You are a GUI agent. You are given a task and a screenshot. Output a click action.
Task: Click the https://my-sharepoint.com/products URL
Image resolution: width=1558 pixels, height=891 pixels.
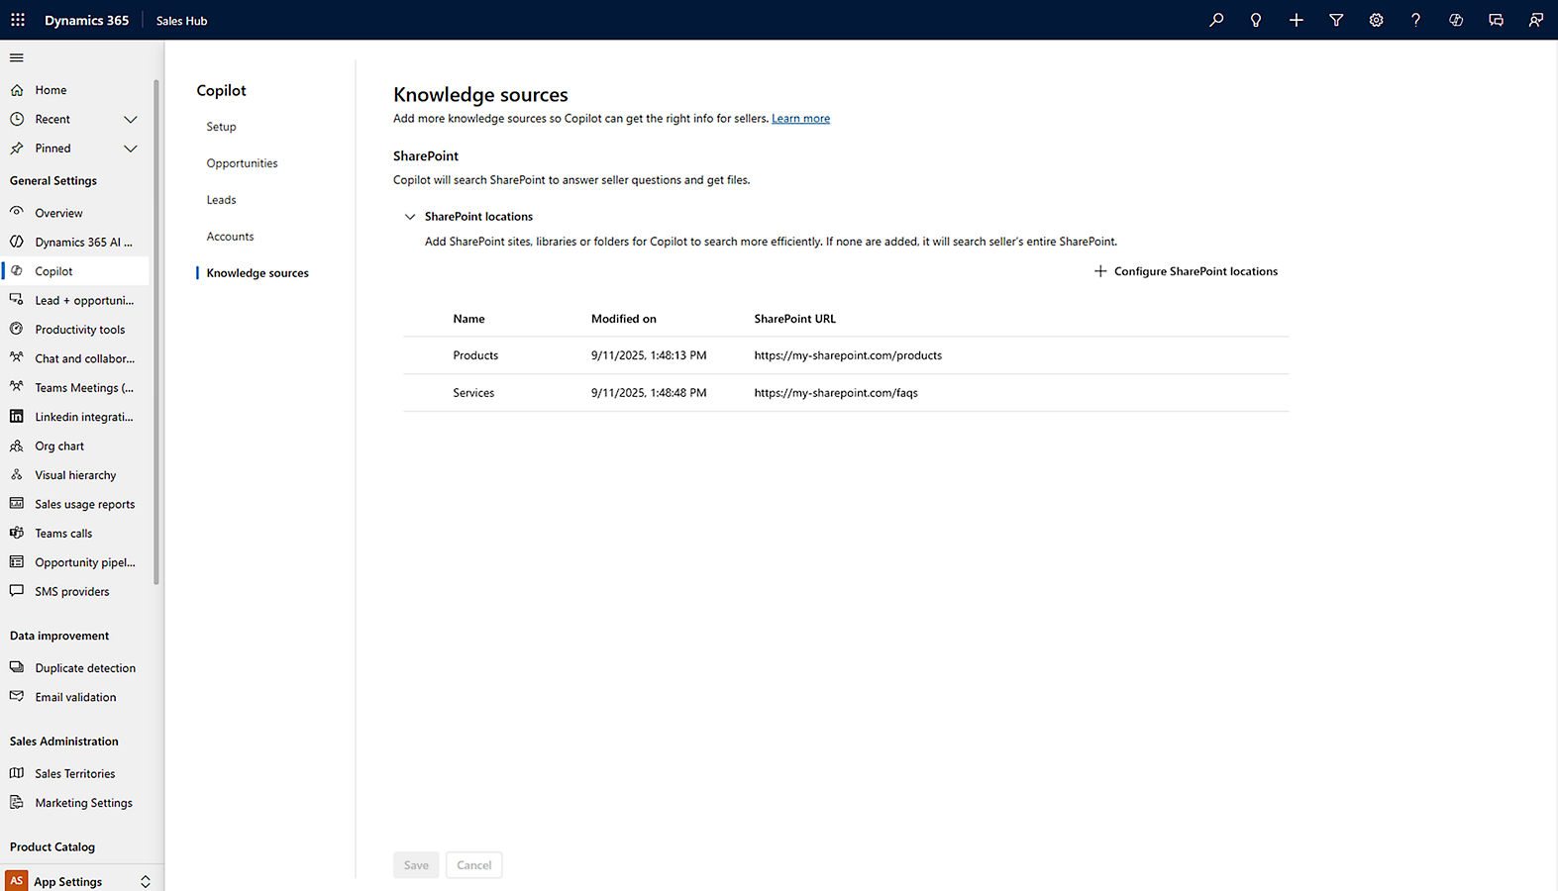(848, 355)
